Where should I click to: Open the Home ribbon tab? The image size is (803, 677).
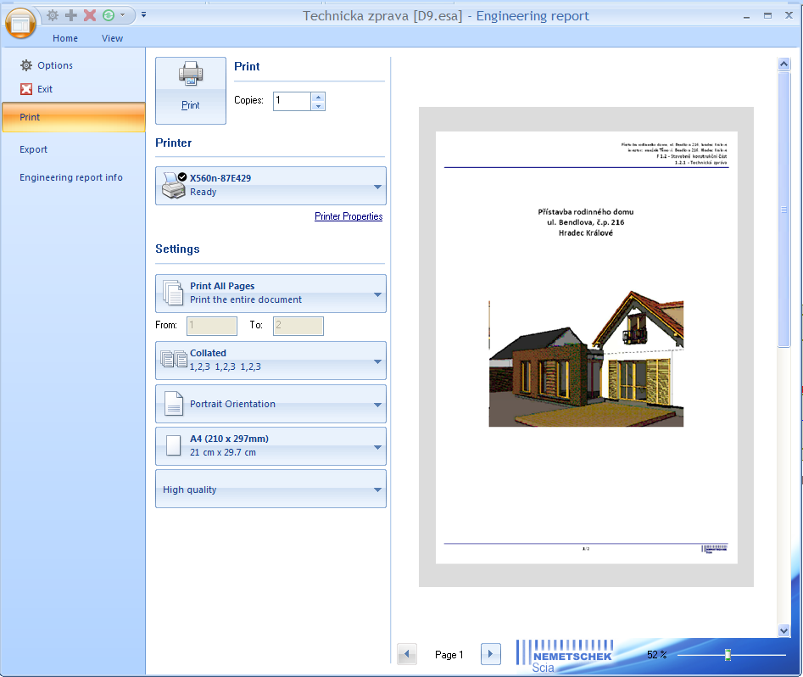[65, 38]
